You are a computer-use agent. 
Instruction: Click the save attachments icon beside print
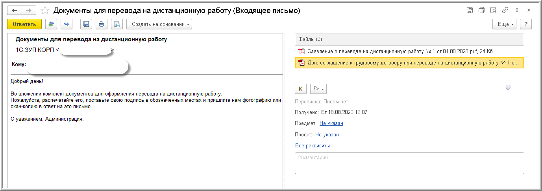(117, 24)
